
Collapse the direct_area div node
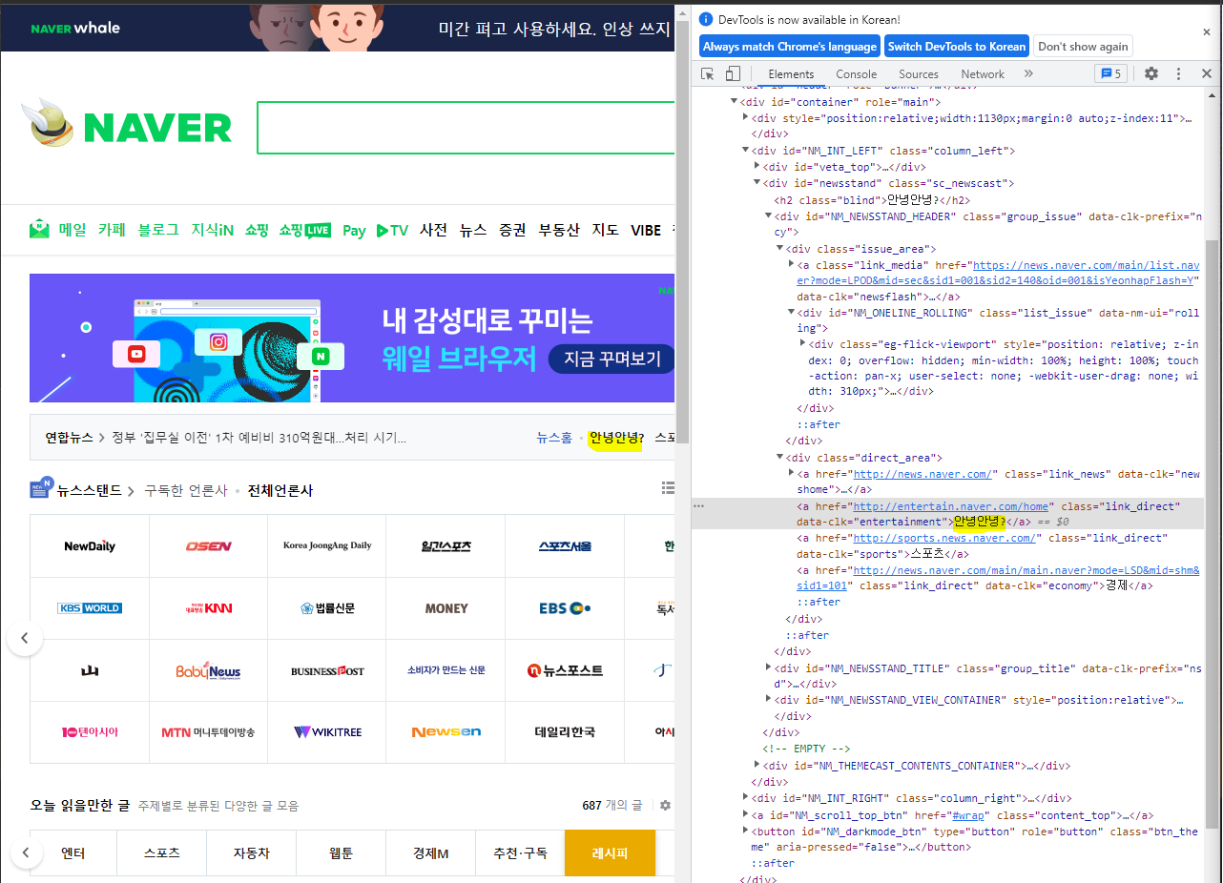[x=780, y=458]
